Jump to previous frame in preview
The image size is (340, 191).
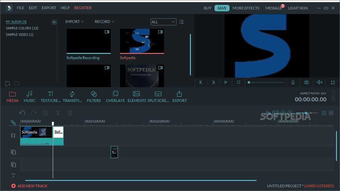tap(201, 82)
